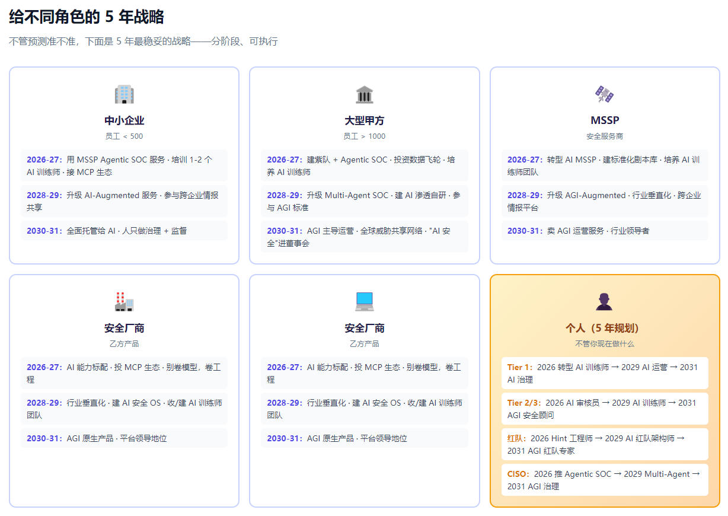
Task: Select 2026-27 row in the factory-icon 安全厂商 card
Action: coord(124,373)
